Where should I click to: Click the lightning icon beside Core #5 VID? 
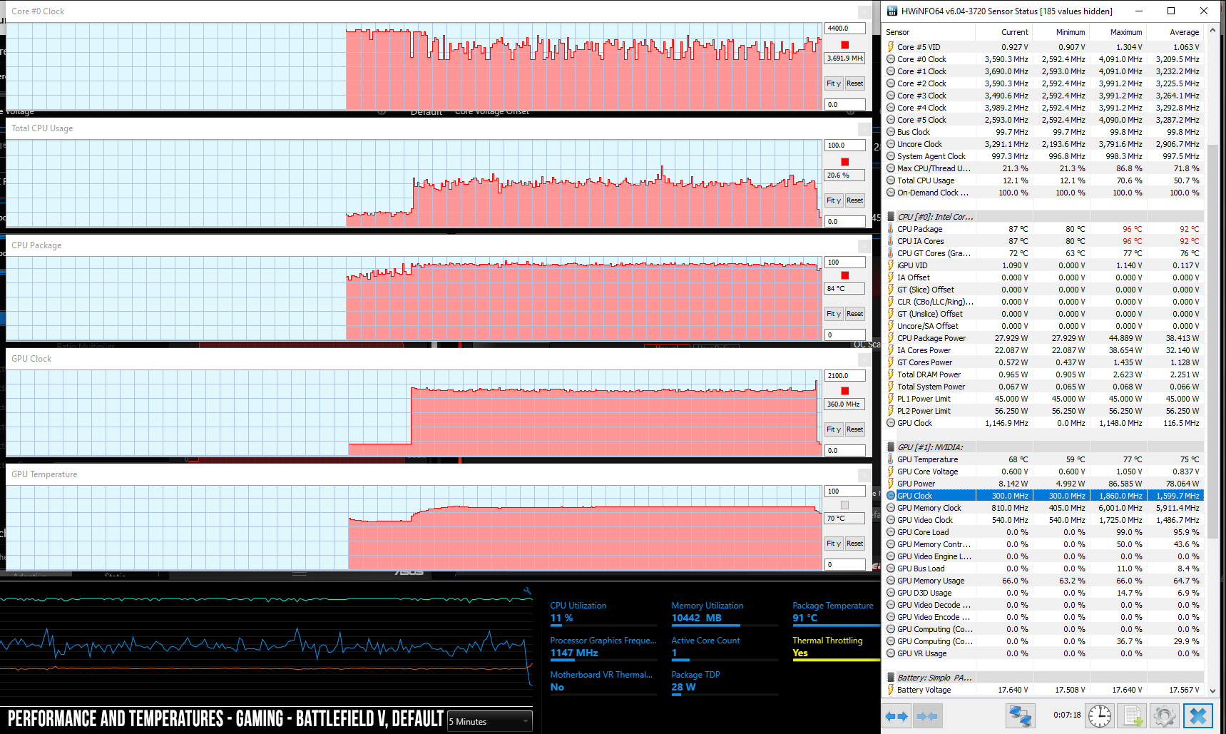click(891, 47)
